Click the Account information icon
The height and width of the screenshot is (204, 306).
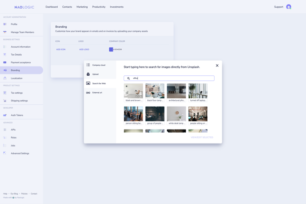click(x=5, y=47)
